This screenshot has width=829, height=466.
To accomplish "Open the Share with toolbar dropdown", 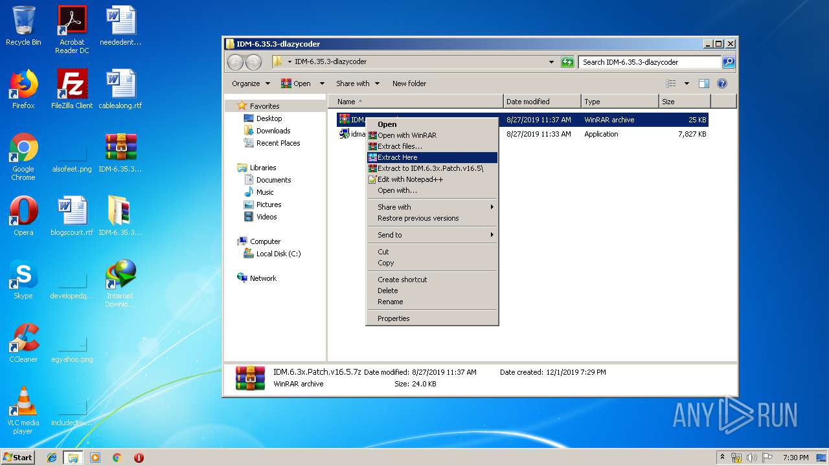I will [x=357, y=83].
